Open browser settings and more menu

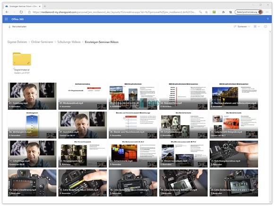click(267, 12)
